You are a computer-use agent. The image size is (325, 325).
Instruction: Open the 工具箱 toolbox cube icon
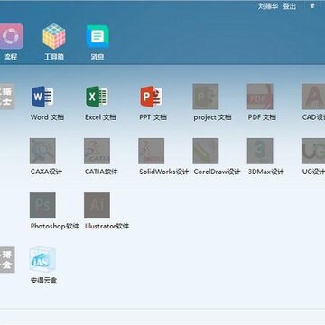click(54, 36)
